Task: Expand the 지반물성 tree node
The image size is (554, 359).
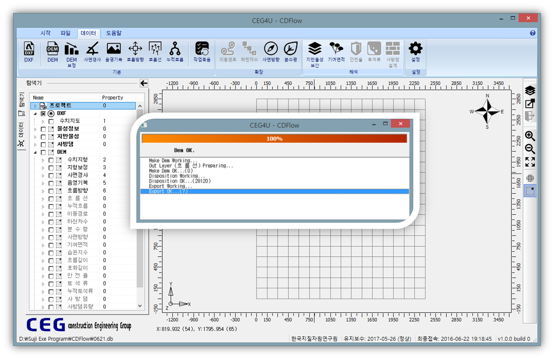Action: 36,136
